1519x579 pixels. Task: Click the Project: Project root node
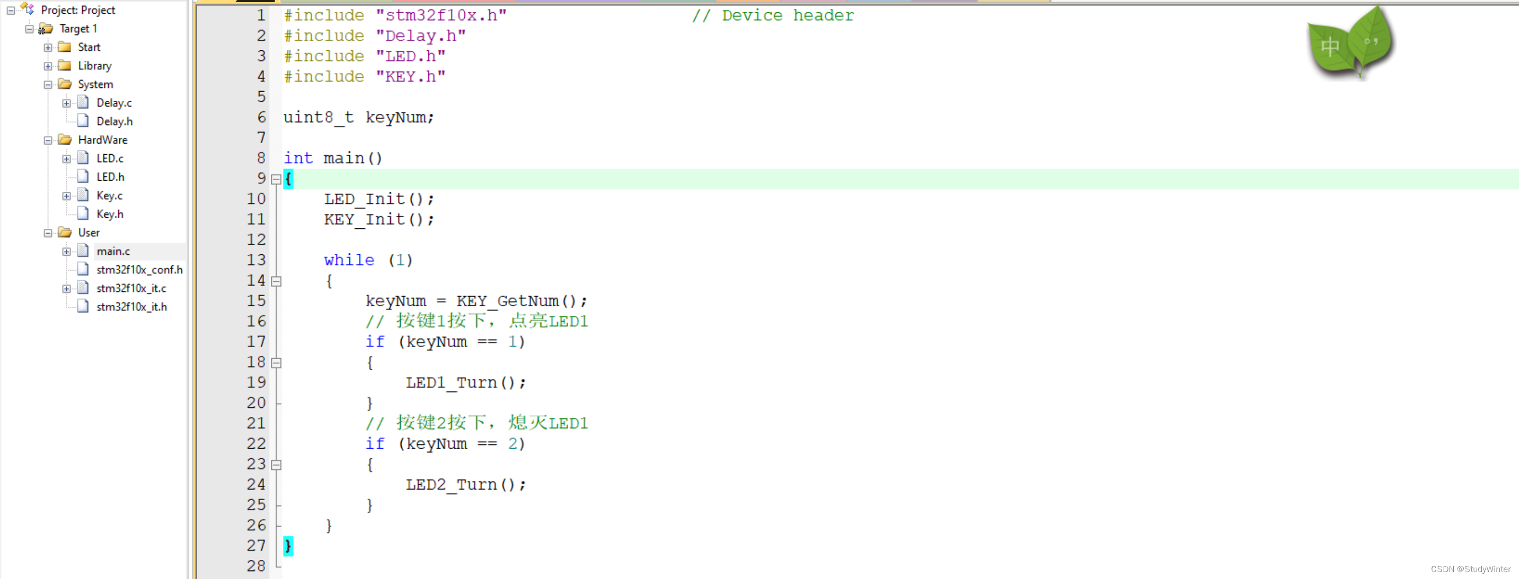click(x=77, y=10)
